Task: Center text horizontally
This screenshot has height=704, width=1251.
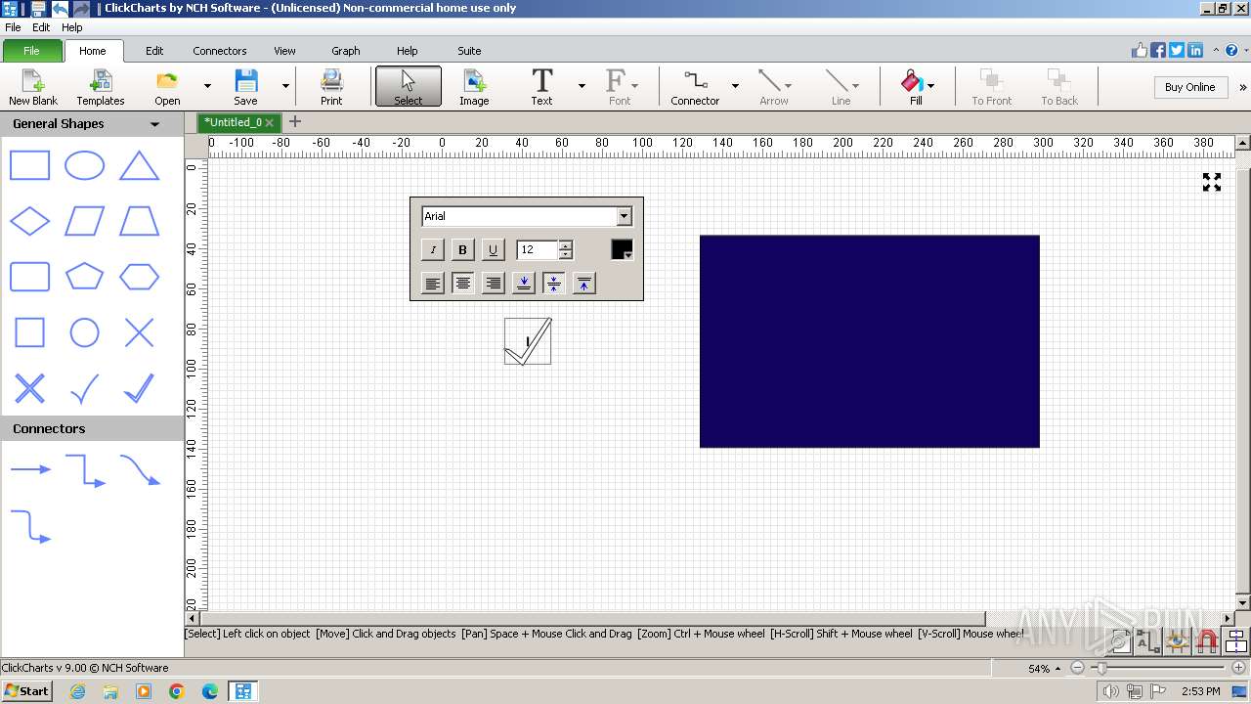Action: click(x=463, y=284)
